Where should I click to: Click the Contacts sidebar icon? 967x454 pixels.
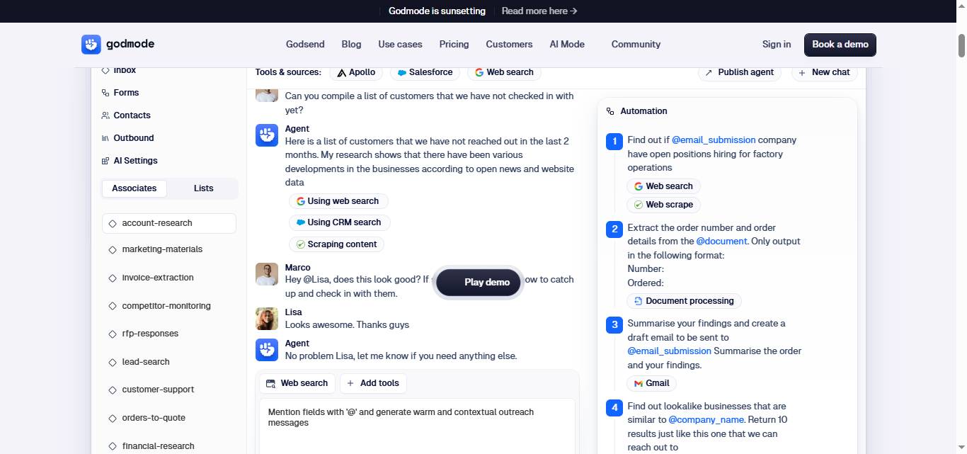tap(105, 115)
